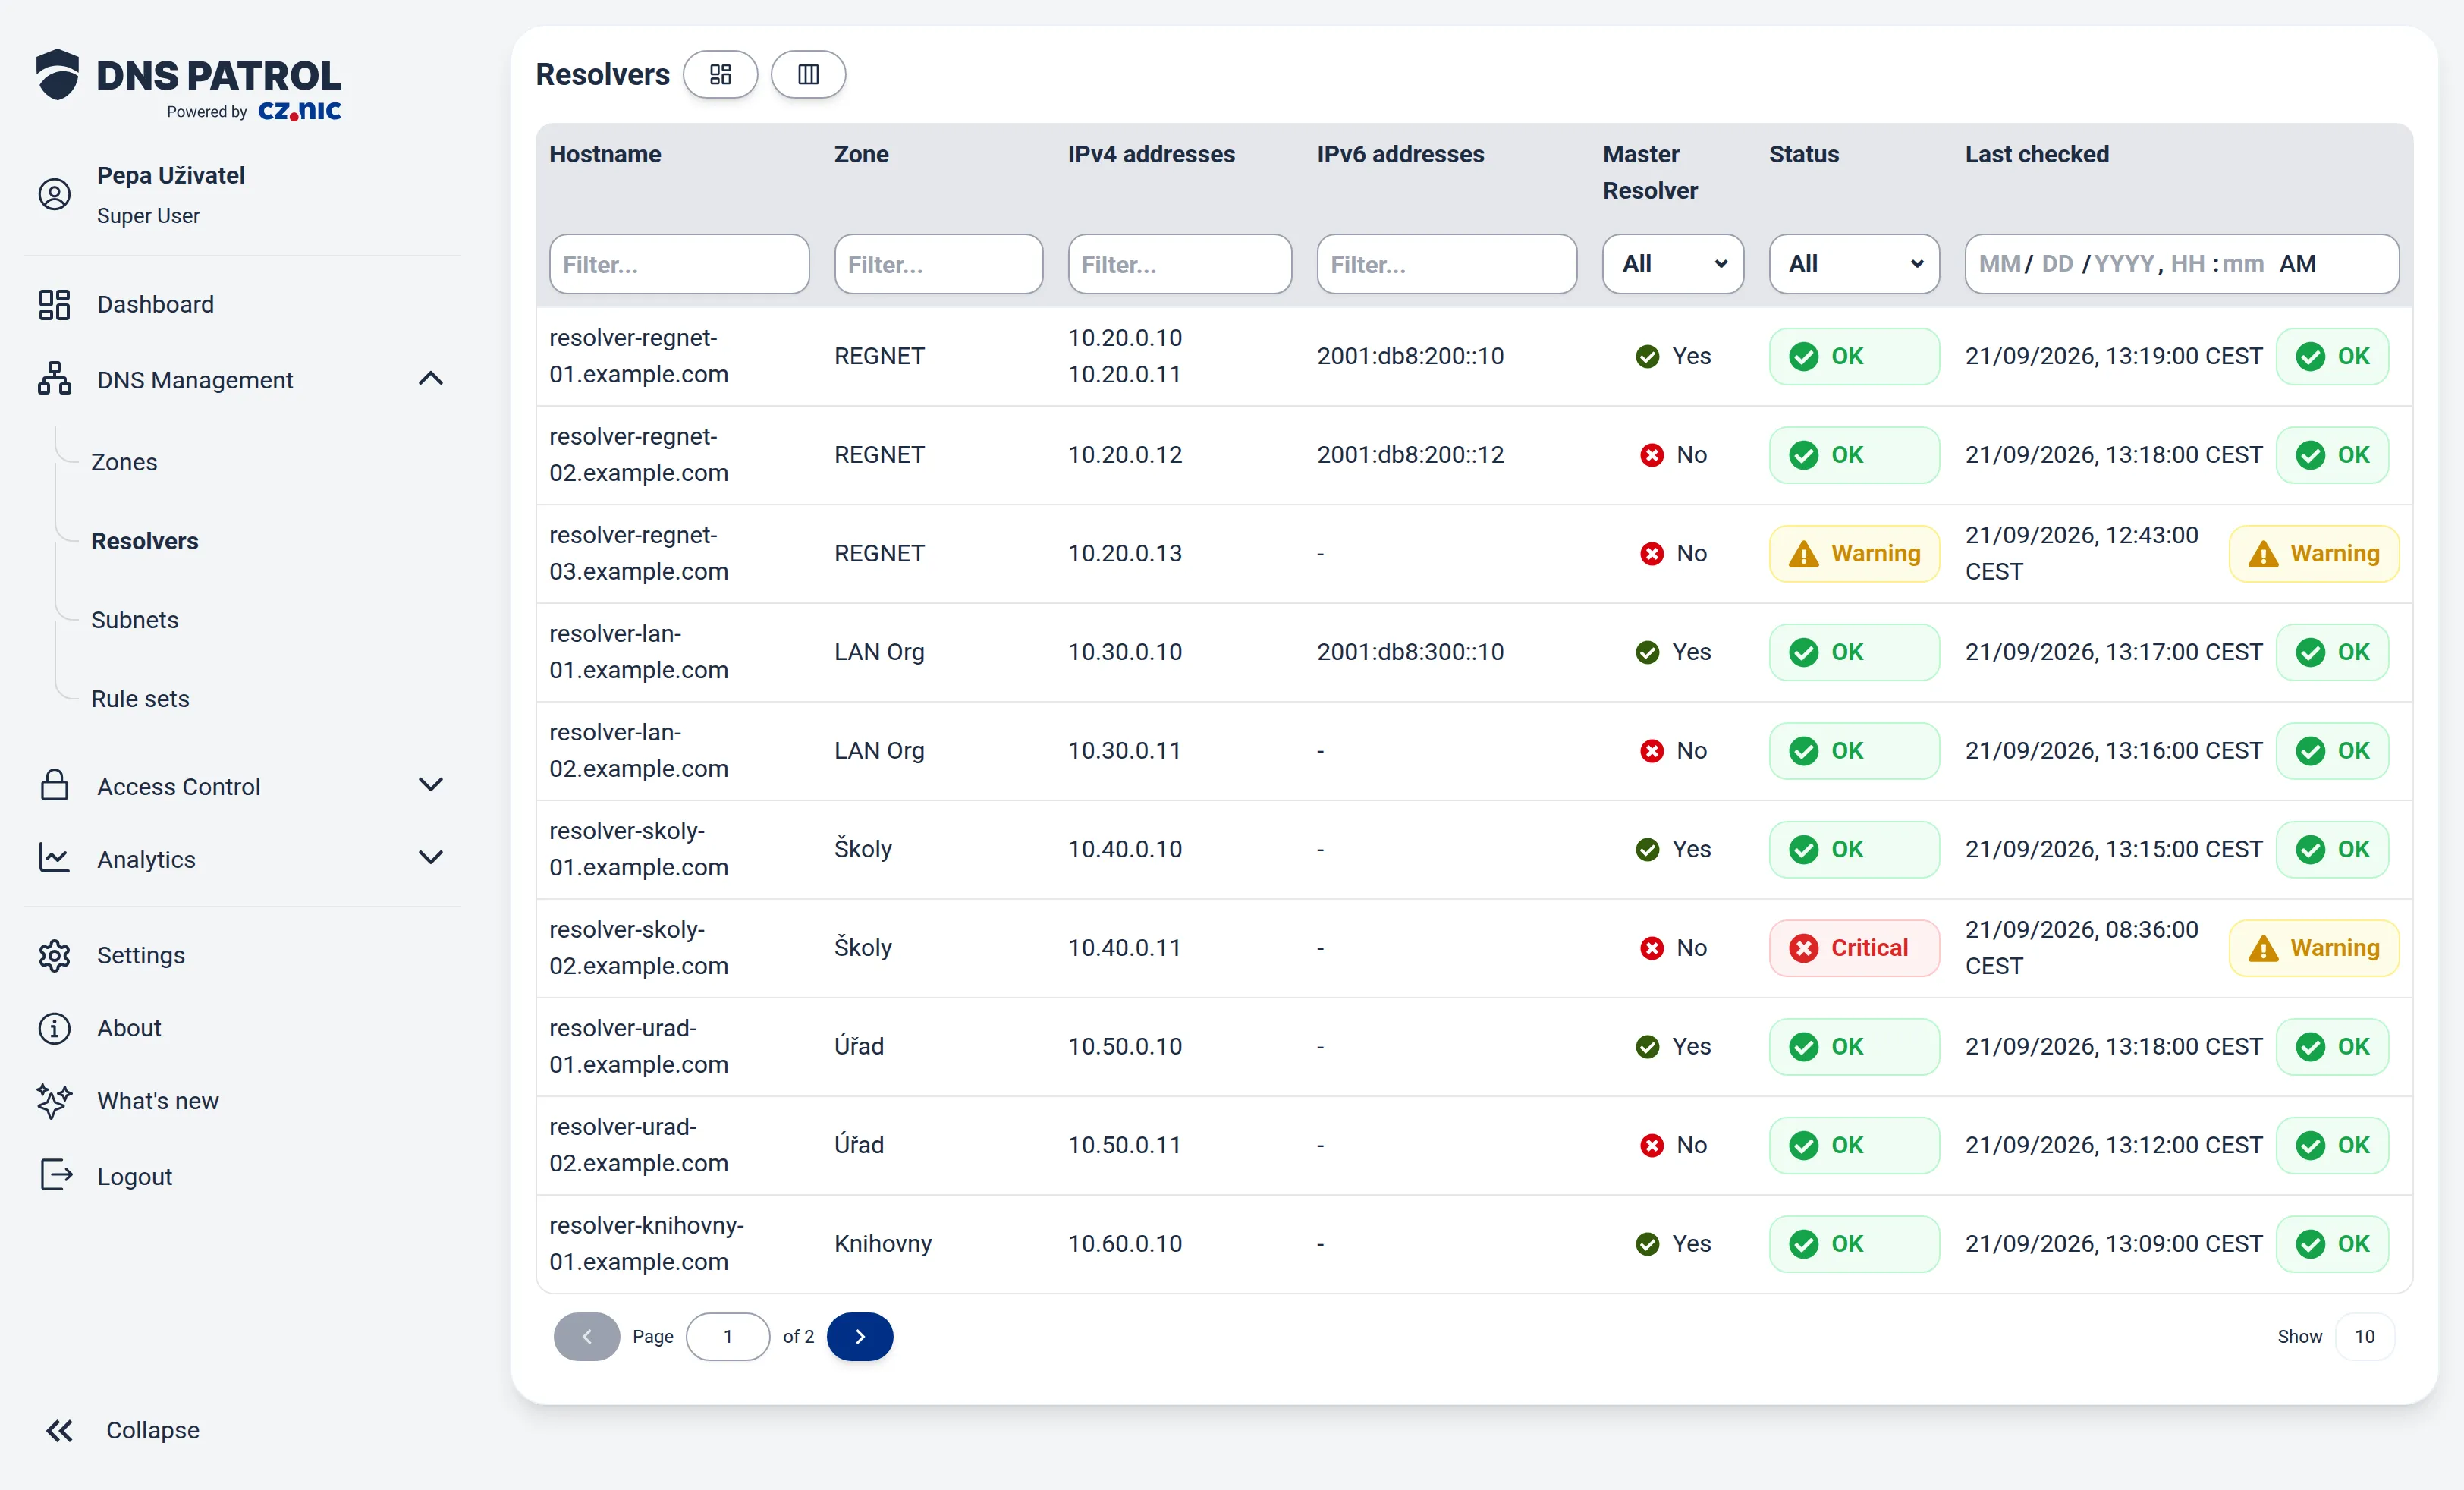The width and height of the screenshot is (2464, 1490).
Task: Click the Settings gear icon
Action: tap(54, 955)
